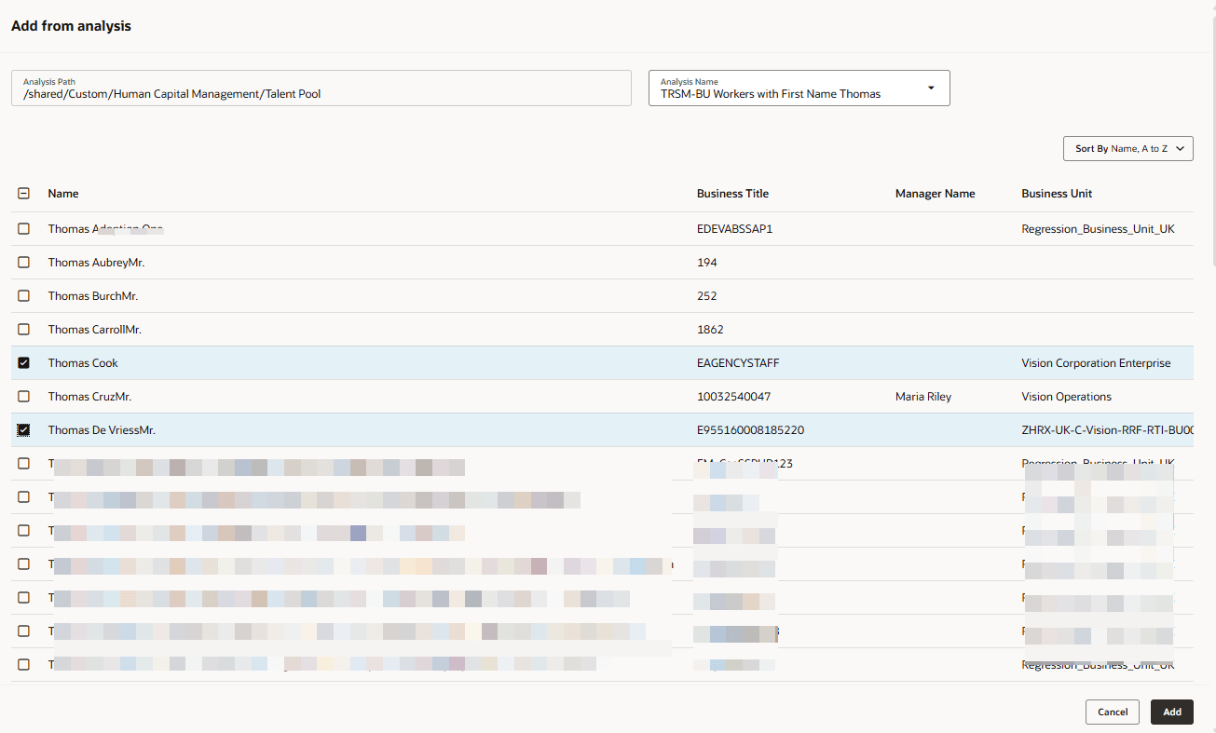1216x733 pixels.
Task: Click the Business Title column header
Action: pyautogui.click(x=732, y=194)
